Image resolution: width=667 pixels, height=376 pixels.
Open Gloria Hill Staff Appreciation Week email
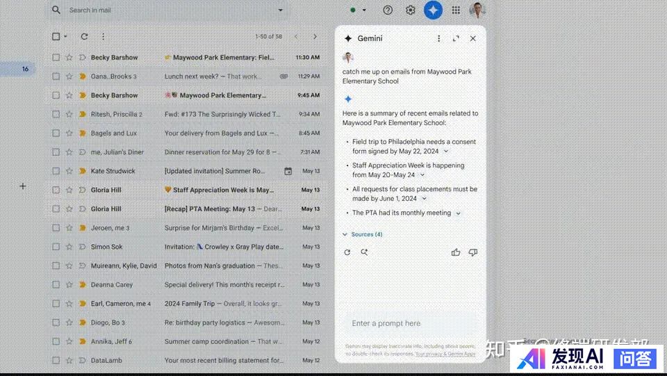pos(186,190)
